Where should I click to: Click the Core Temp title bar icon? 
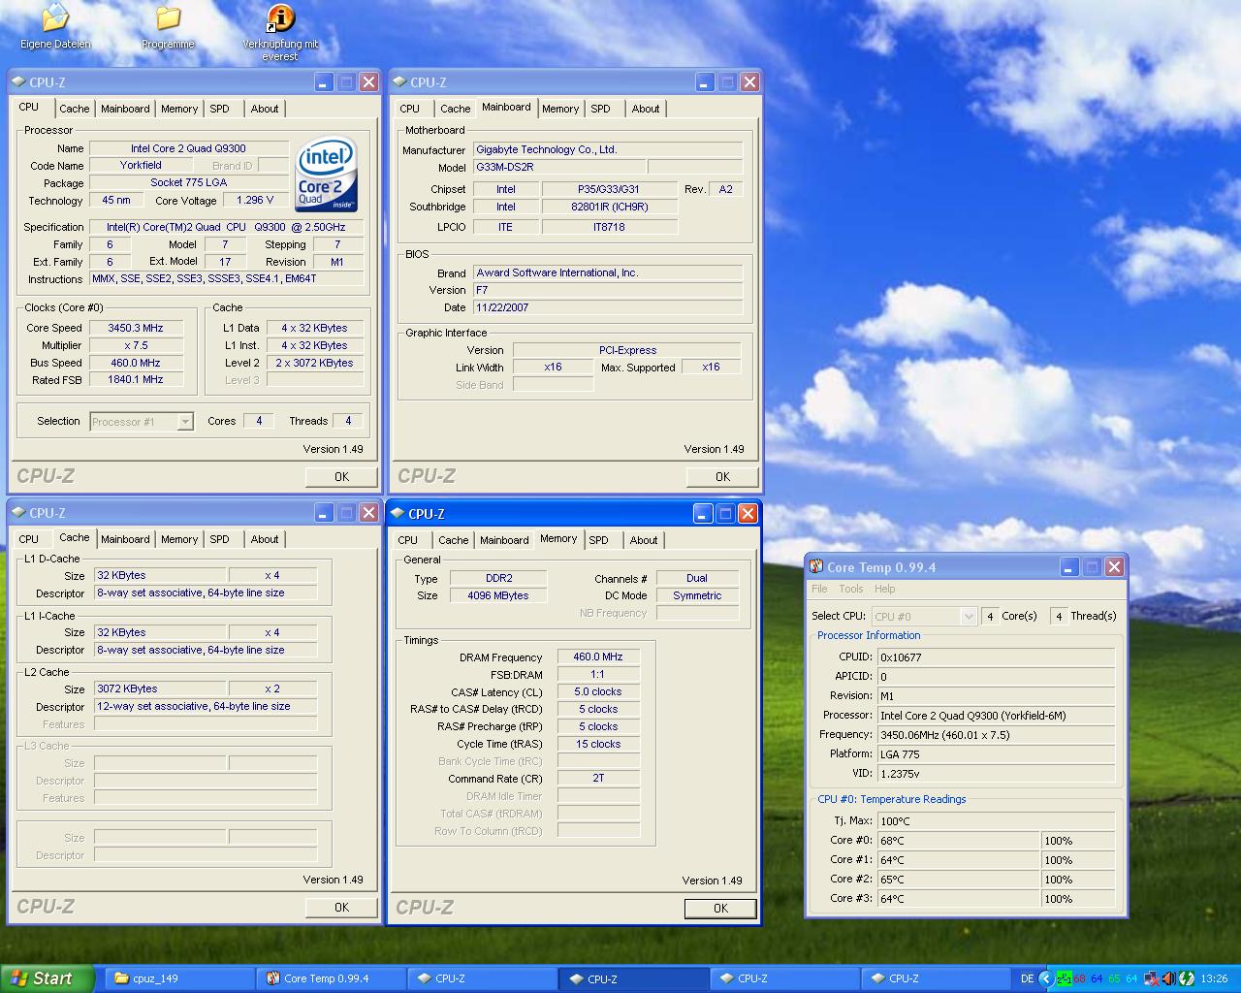click(x=816, y=567)
